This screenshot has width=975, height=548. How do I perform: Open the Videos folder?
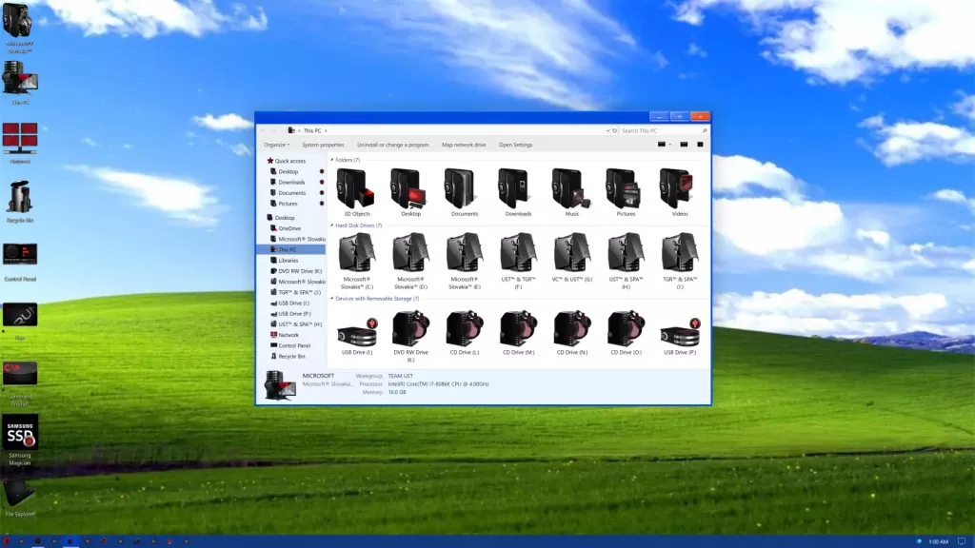(x=680, y=192)
